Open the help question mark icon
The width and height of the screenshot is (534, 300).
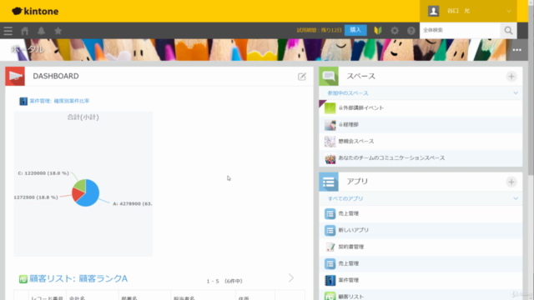[411, 31]
